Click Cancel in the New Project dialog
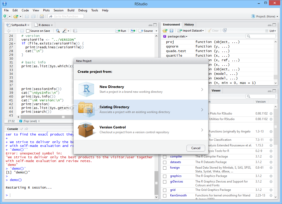Screen dimensions: 282x204 click(x=196, y=148)
